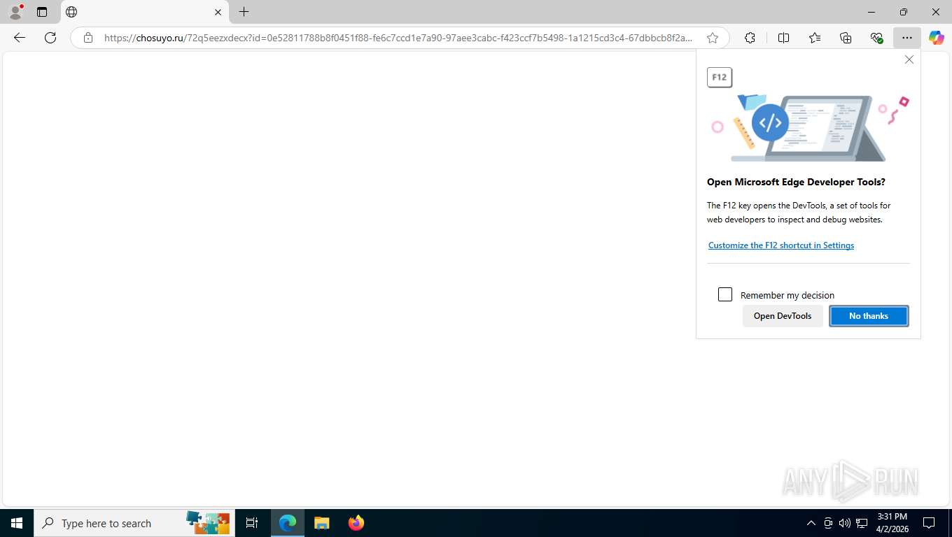Close the current browser tab
The width and height of the screenshot is (952, 537).
click(218, 12)
